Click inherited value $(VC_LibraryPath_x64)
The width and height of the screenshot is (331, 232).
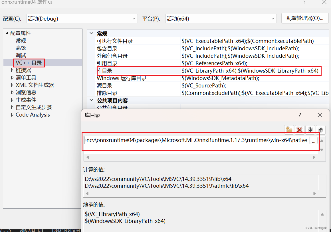[x=112, y=214]
